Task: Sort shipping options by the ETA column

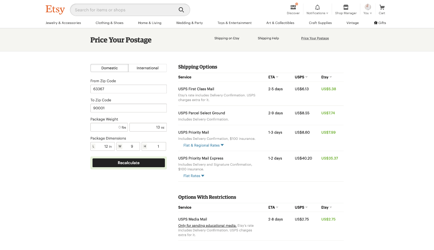Action: click(x=273, y=77)
